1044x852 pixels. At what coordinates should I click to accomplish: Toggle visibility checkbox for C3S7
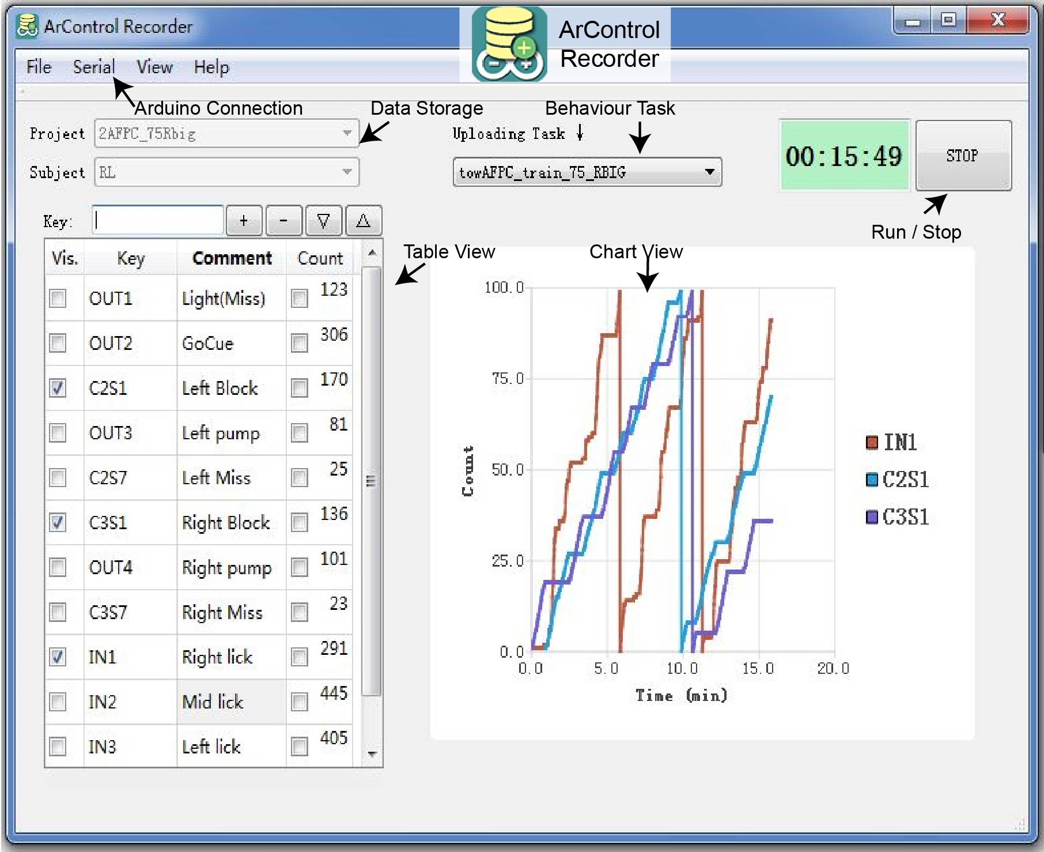pos(58,612)
